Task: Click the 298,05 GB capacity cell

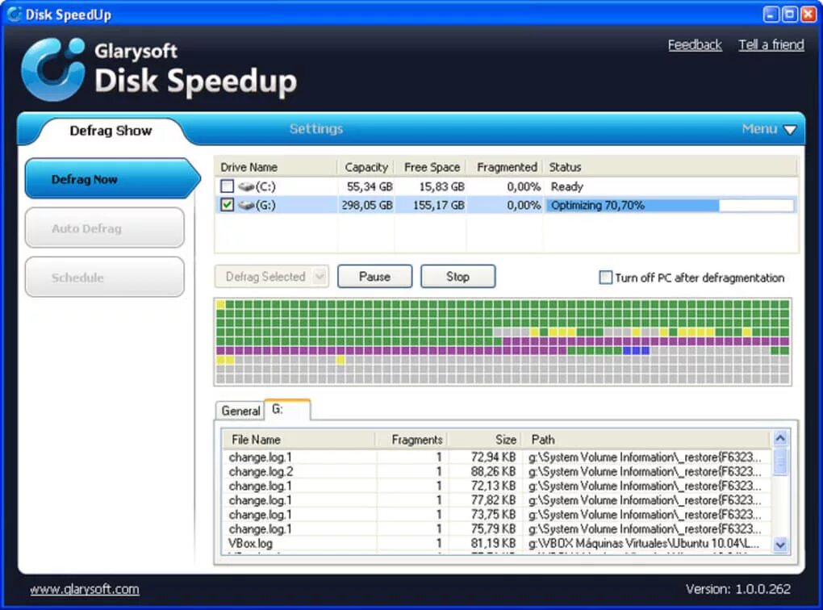Action: [x=367, y=205]
